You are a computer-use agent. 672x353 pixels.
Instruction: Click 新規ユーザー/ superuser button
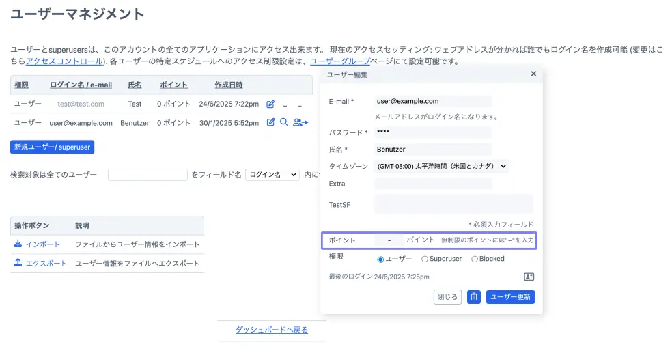pyautogui.click(x=53, y=147)
